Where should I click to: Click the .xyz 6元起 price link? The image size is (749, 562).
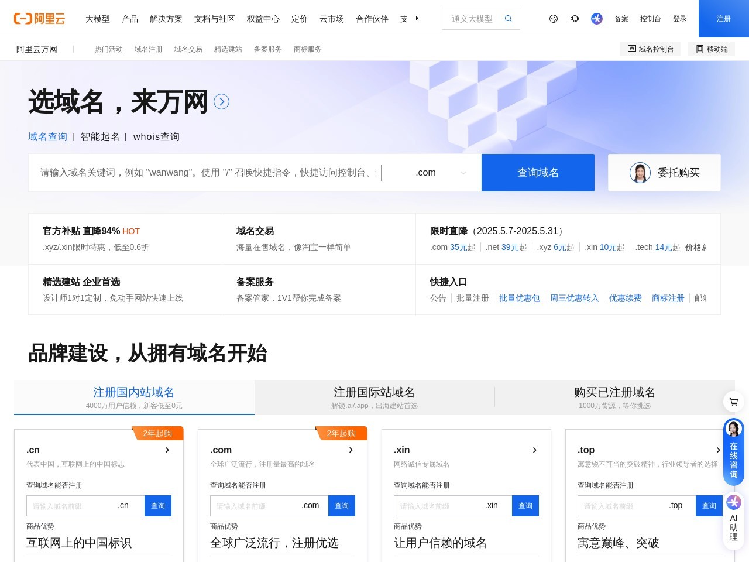point(556,248)
